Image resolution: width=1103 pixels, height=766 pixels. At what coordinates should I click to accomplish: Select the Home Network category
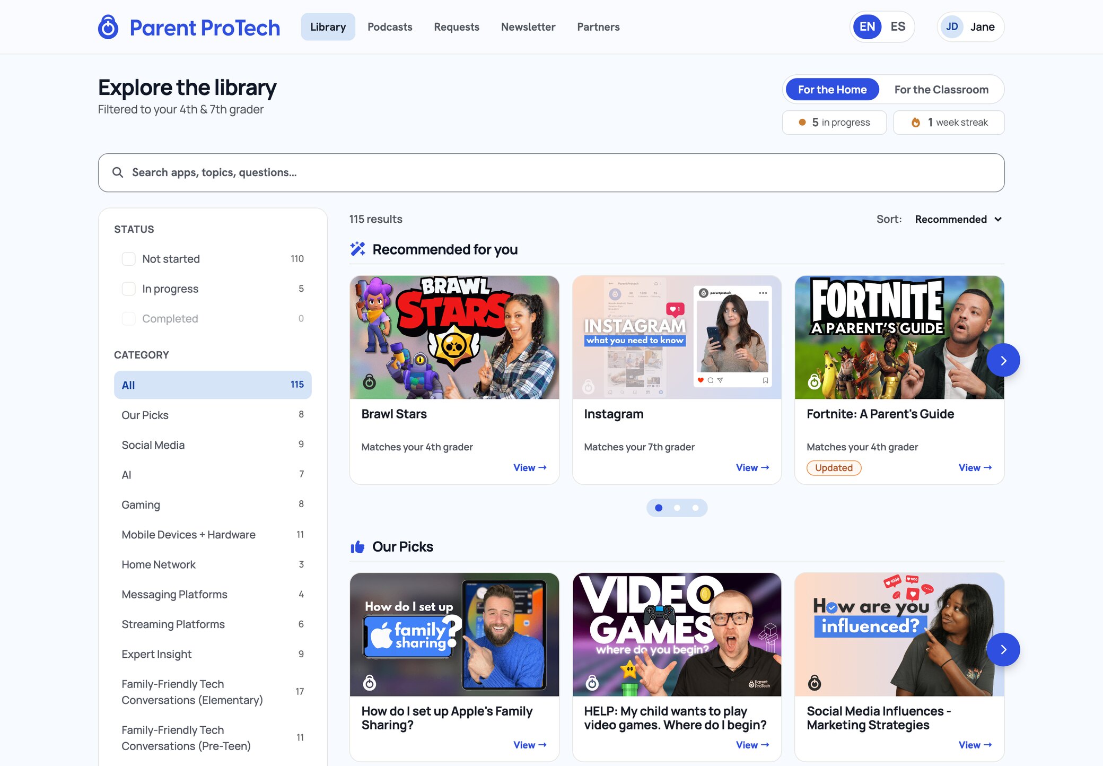213,564
